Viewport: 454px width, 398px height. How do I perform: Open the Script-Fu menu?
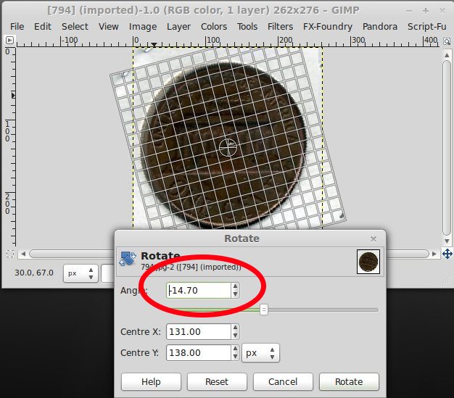(426, 27)
